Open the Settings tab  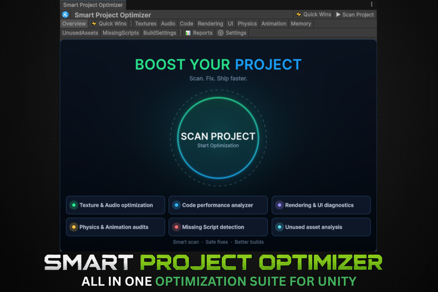pos(232,33)
